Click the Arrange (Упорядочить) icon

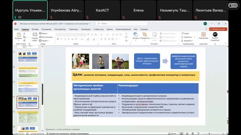145,34
